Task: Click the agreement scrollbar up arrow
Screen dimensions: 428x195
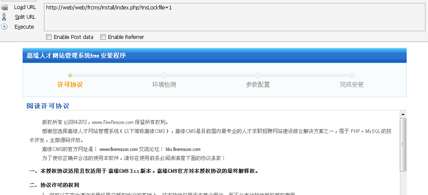Action: click(x=403, y=114)
